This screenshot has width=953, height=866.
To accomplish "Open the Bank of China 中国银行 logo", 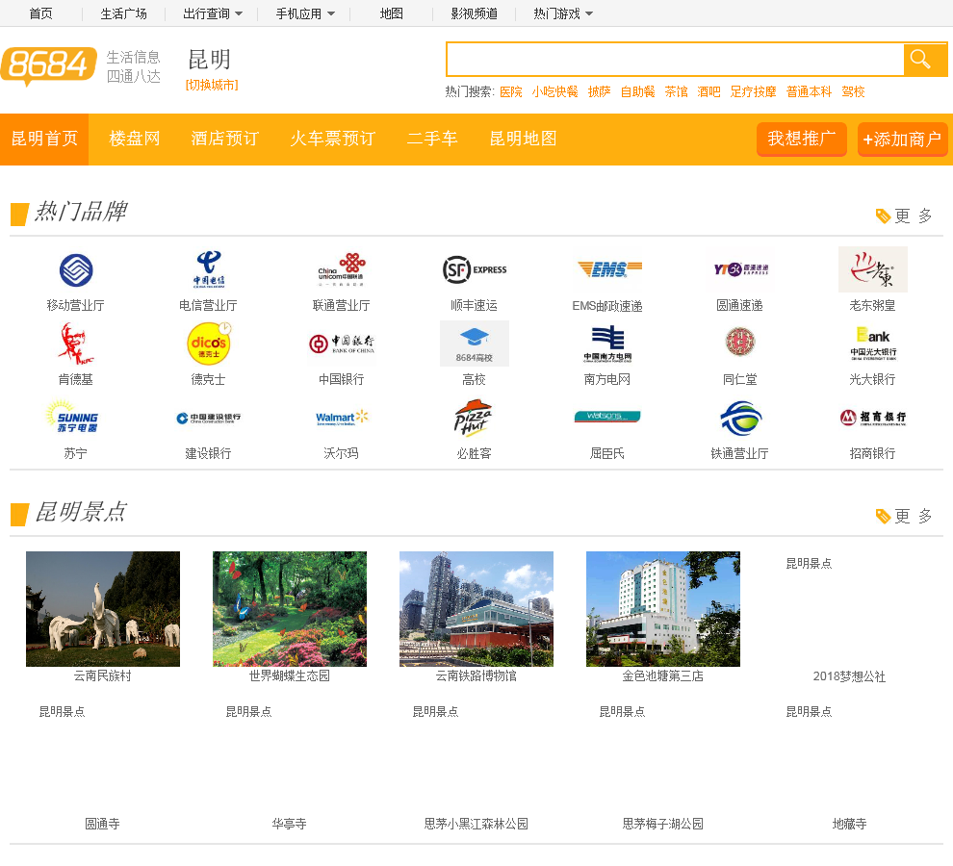I will 341,344.
